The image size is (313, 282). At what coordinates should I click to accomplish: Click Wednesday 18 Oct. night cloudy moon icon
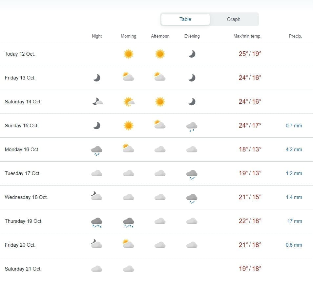(x=96, y=196)
